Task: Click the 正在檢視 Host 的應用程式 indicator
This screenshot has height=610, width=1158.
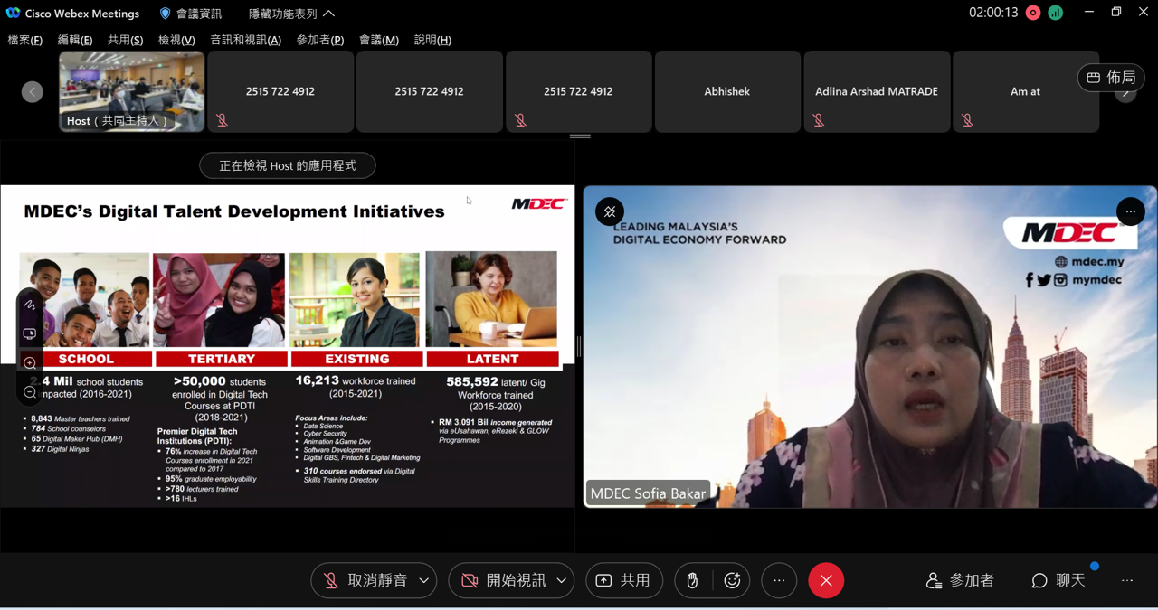Action: pos(288,165)
